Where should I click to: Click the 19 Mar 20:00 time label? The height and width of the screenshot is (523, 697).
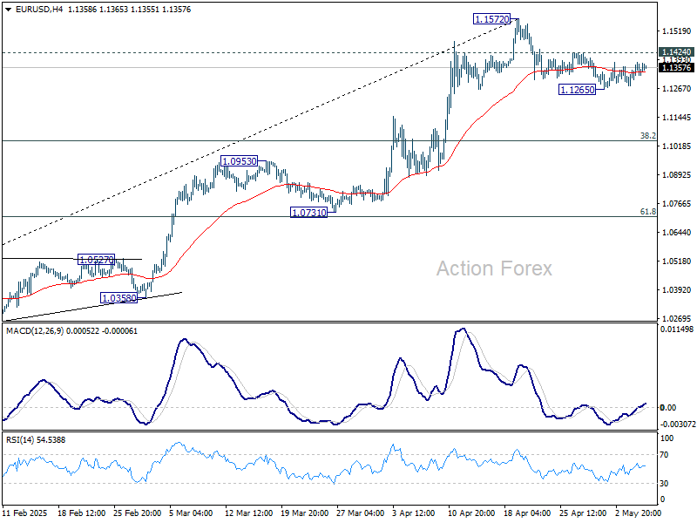pyautogui.click(x=304, y=513)
